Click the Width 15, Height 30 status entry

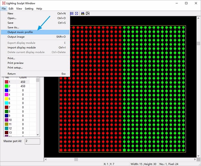[x=143, y=164]
